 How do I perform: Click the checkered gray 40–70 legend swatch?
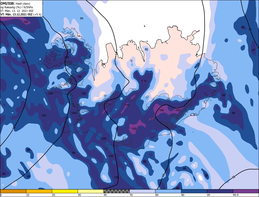coord(117,191)
